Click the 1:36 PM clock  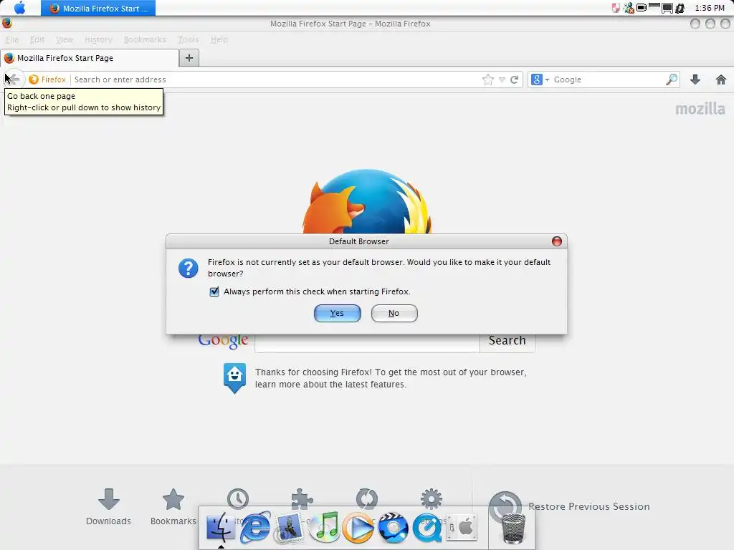(x=710, y=8)
